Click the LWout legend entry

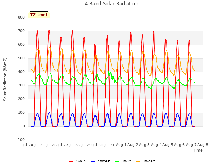click(146, 161)
